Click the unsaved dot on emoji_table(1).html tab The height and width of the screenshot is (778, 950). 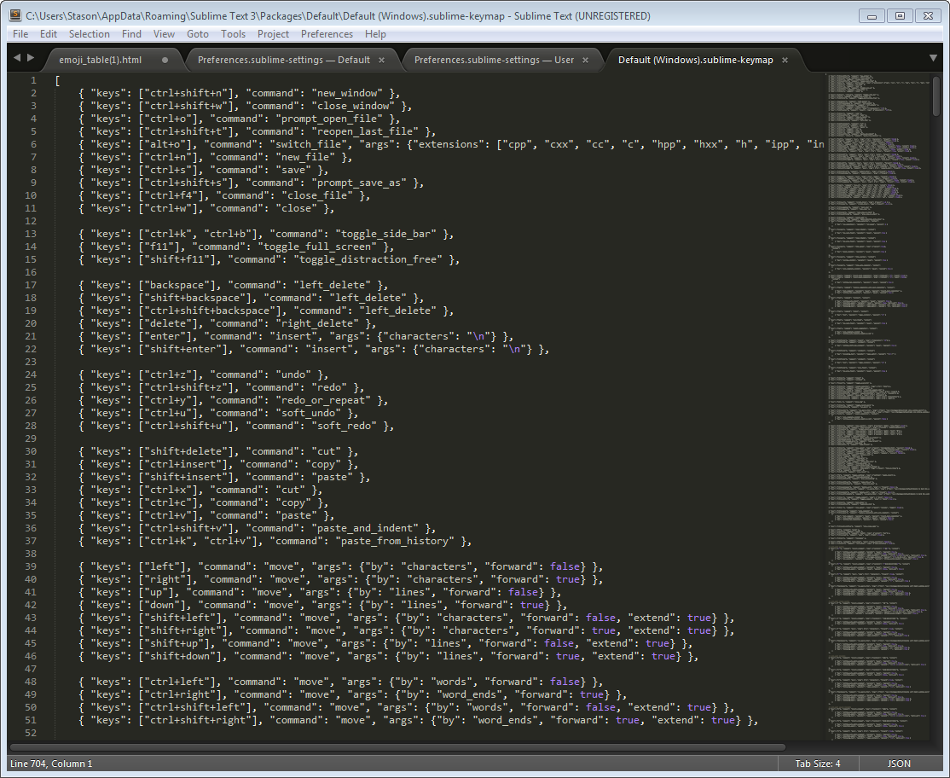(x=165, y=60)
